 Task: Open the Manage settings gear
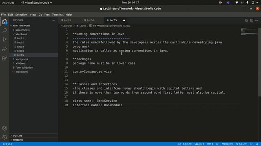4,137
